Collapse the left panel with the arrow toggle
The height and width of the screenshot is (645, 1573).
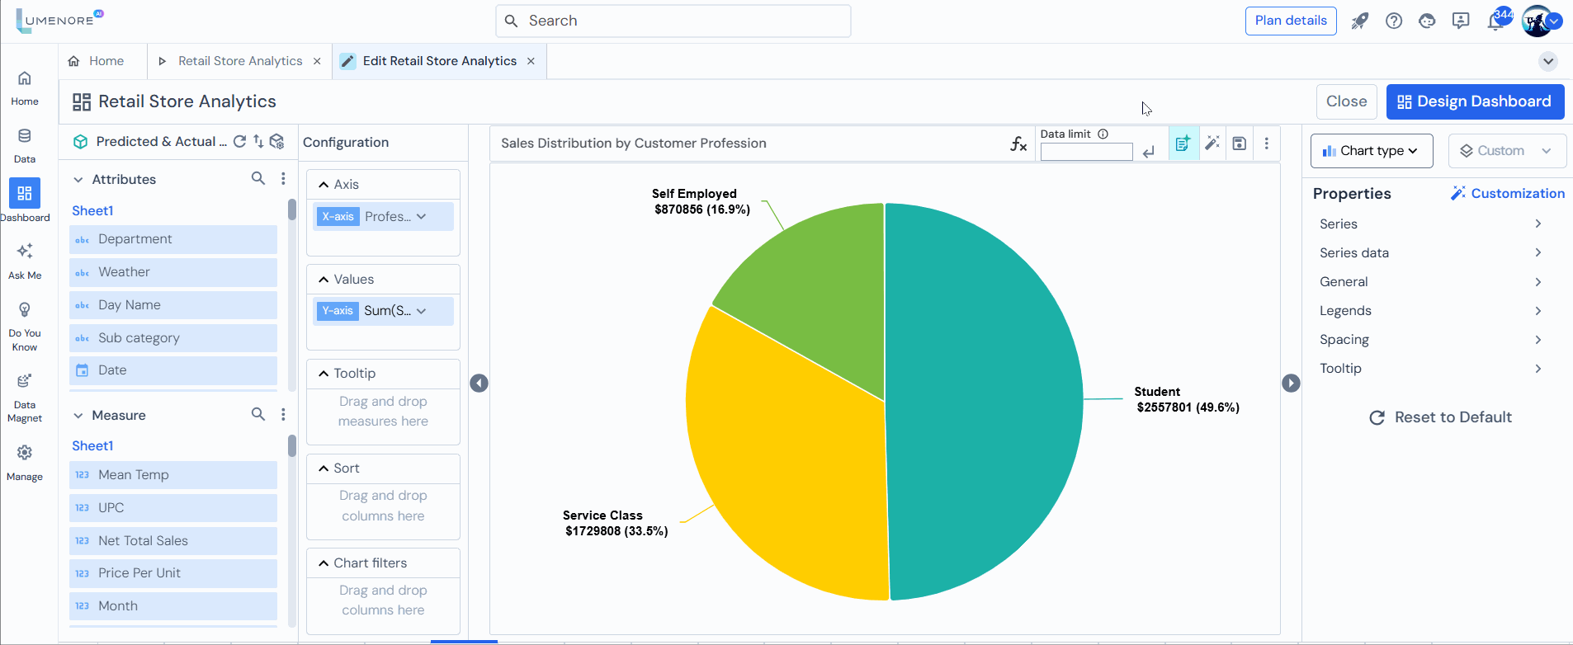coord(479,383)
